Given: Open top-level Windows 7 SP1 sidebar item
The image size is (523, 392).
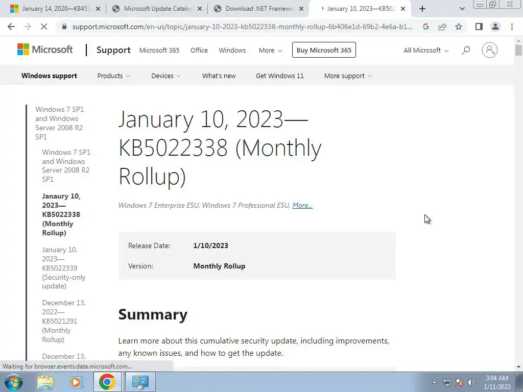Looking at the screenshot, I should click(x=59, y=123).
